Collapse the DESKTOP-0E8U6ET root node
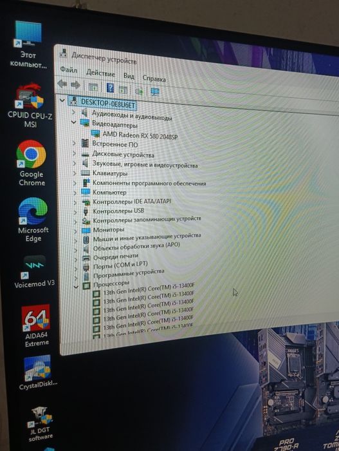This screenshot has width=339, height=451. [x=62, y=101]
